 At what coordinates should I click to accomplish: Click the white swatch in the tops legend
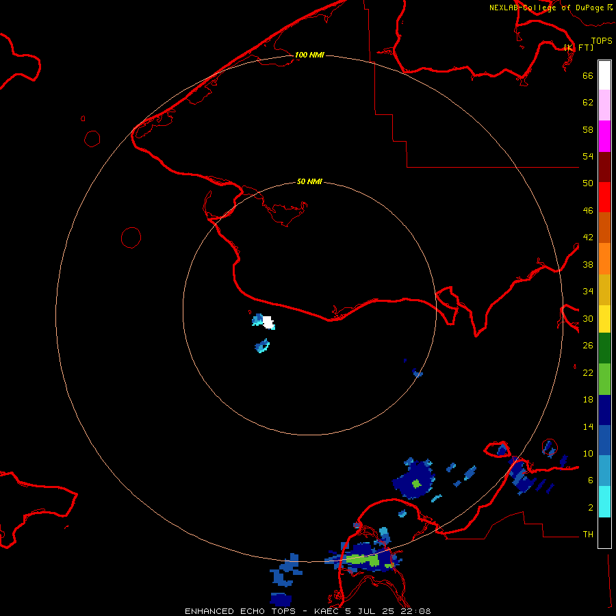point(604,75)
